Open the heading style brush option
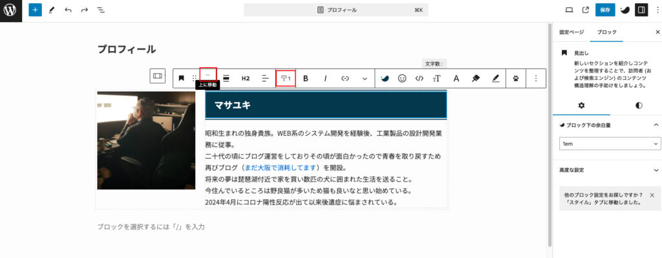662x258 pixels. [286, 78]
